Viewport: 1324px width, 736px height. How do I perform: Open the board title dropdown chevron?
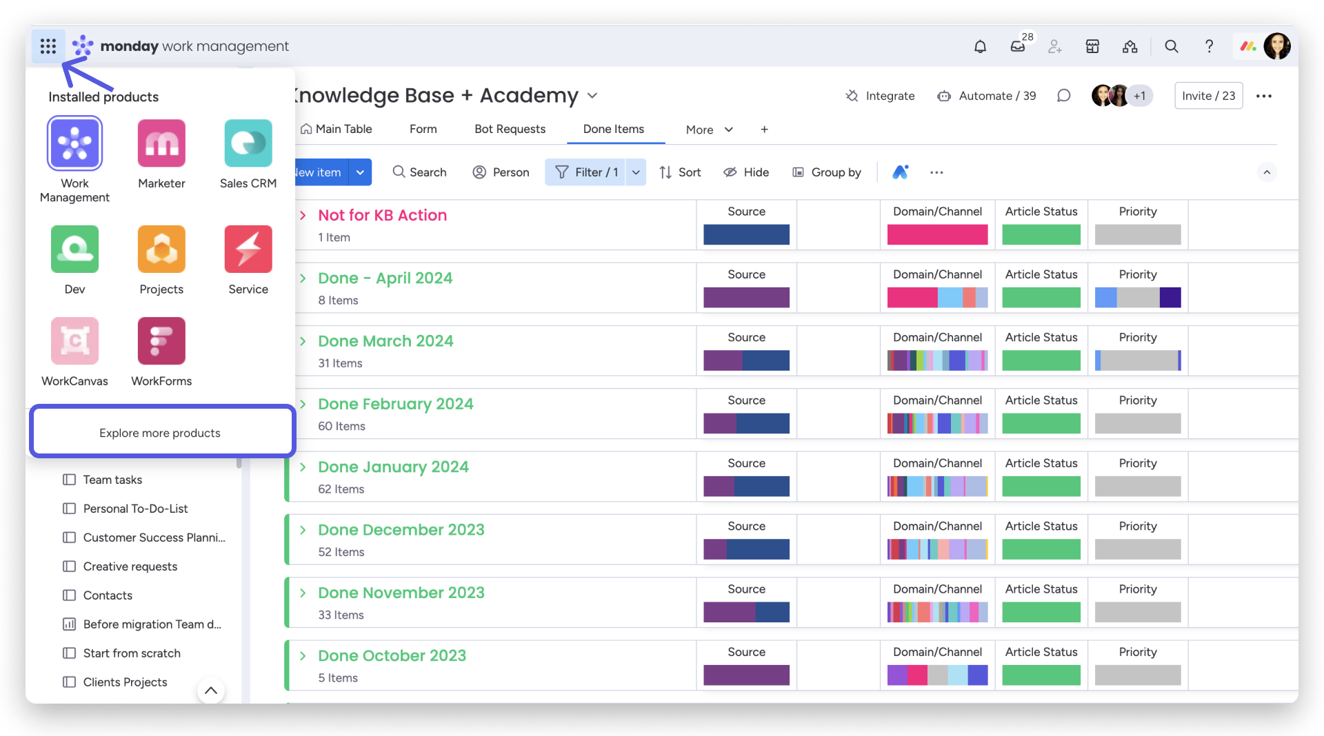click(x=592, y=96)
